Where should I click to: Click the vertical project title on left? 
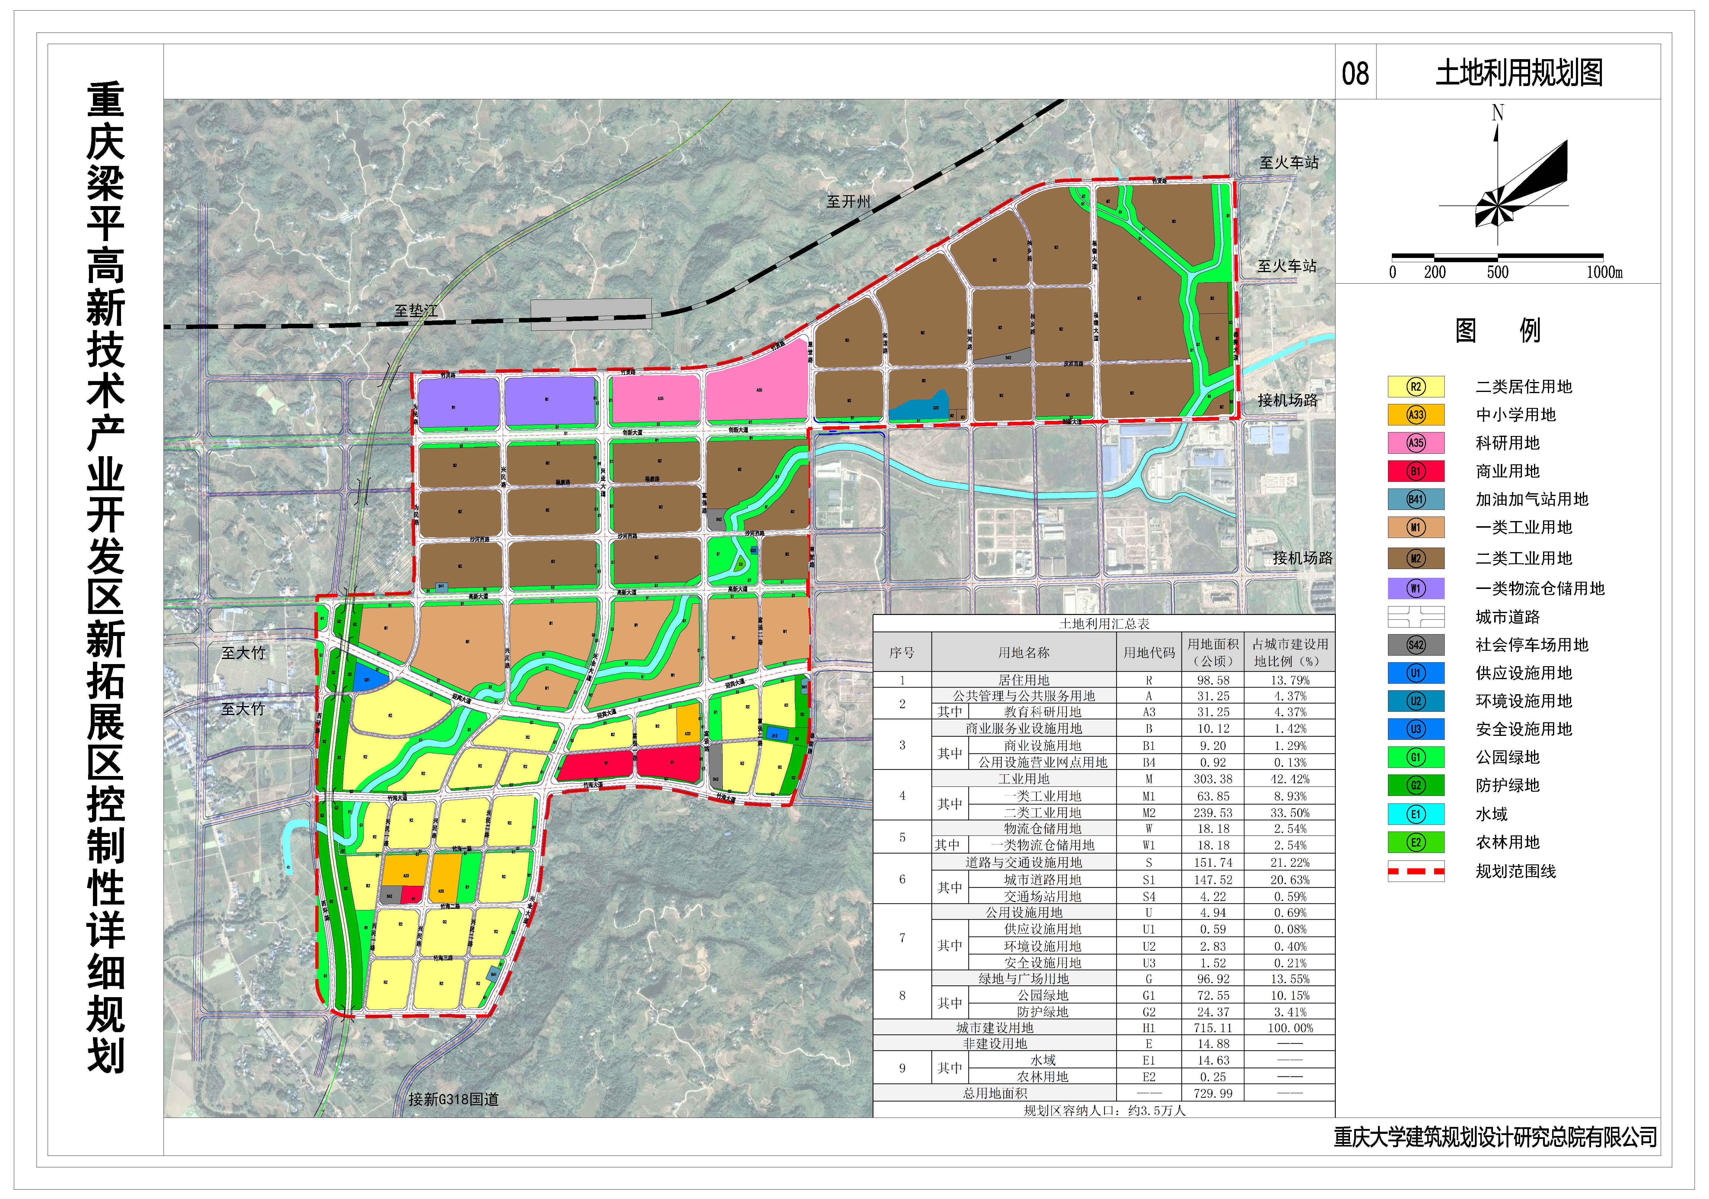105,577
